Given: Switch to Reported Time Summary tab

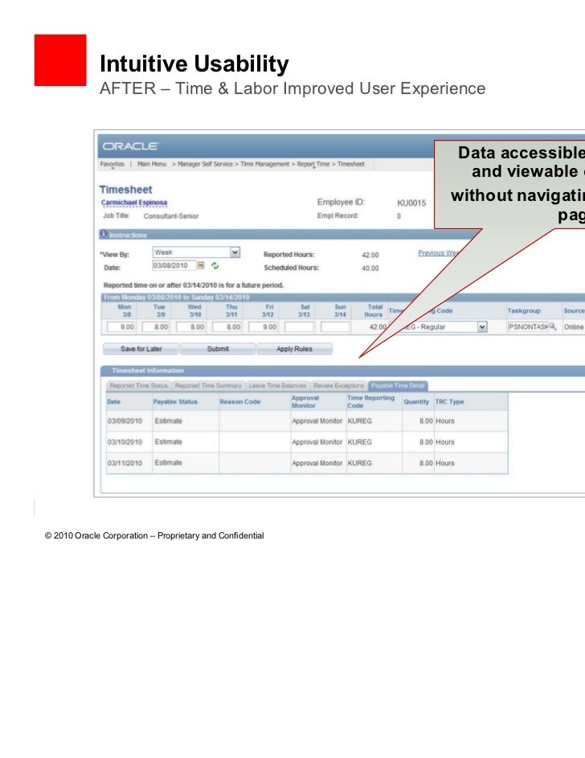Looking at the screenshot, I should pos(208,386).
